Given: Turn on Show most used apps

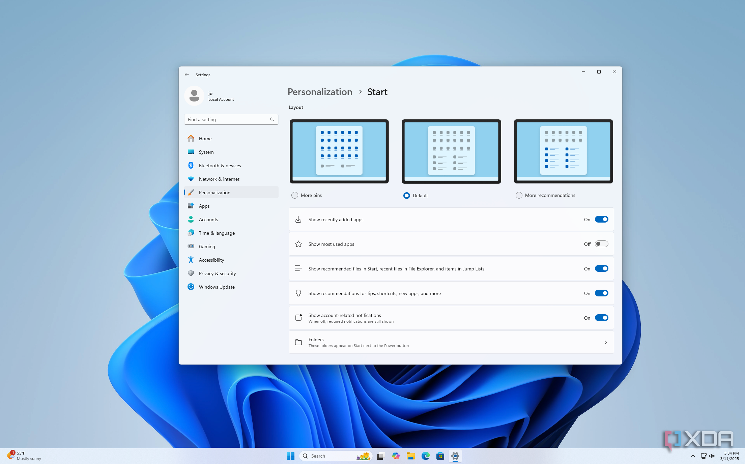Looking at the screenshot, I should [601, 244].
